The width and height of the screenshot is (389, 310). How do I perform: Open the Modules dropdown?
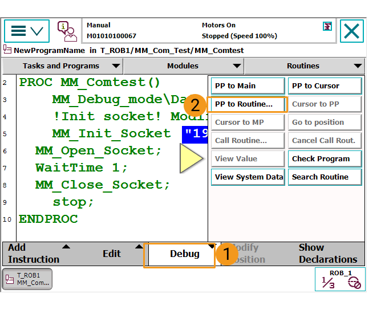coord(184,66)
